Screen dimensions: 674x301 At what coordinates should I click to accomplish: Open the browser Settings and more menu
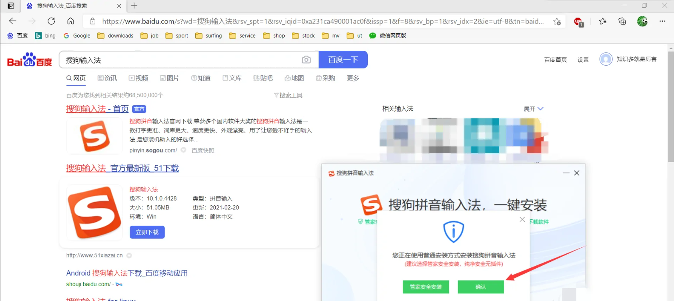click(x=662, y=21)
